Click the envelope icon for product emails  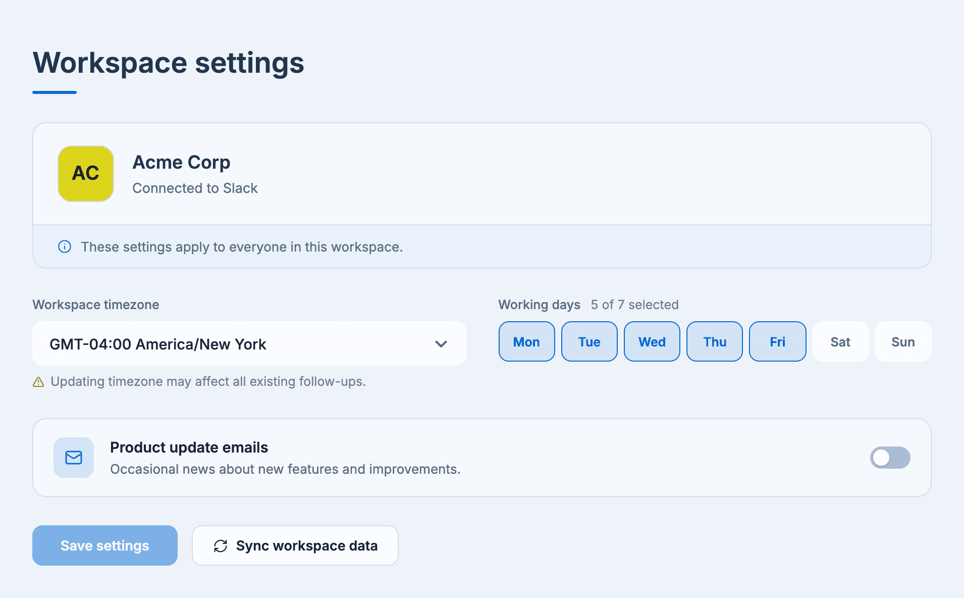point(74,458)
